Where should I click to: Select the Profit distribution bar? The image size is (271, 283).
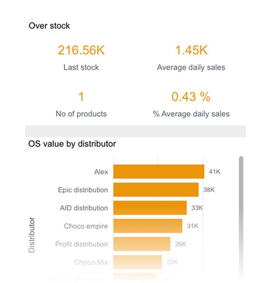coord(142,244)
